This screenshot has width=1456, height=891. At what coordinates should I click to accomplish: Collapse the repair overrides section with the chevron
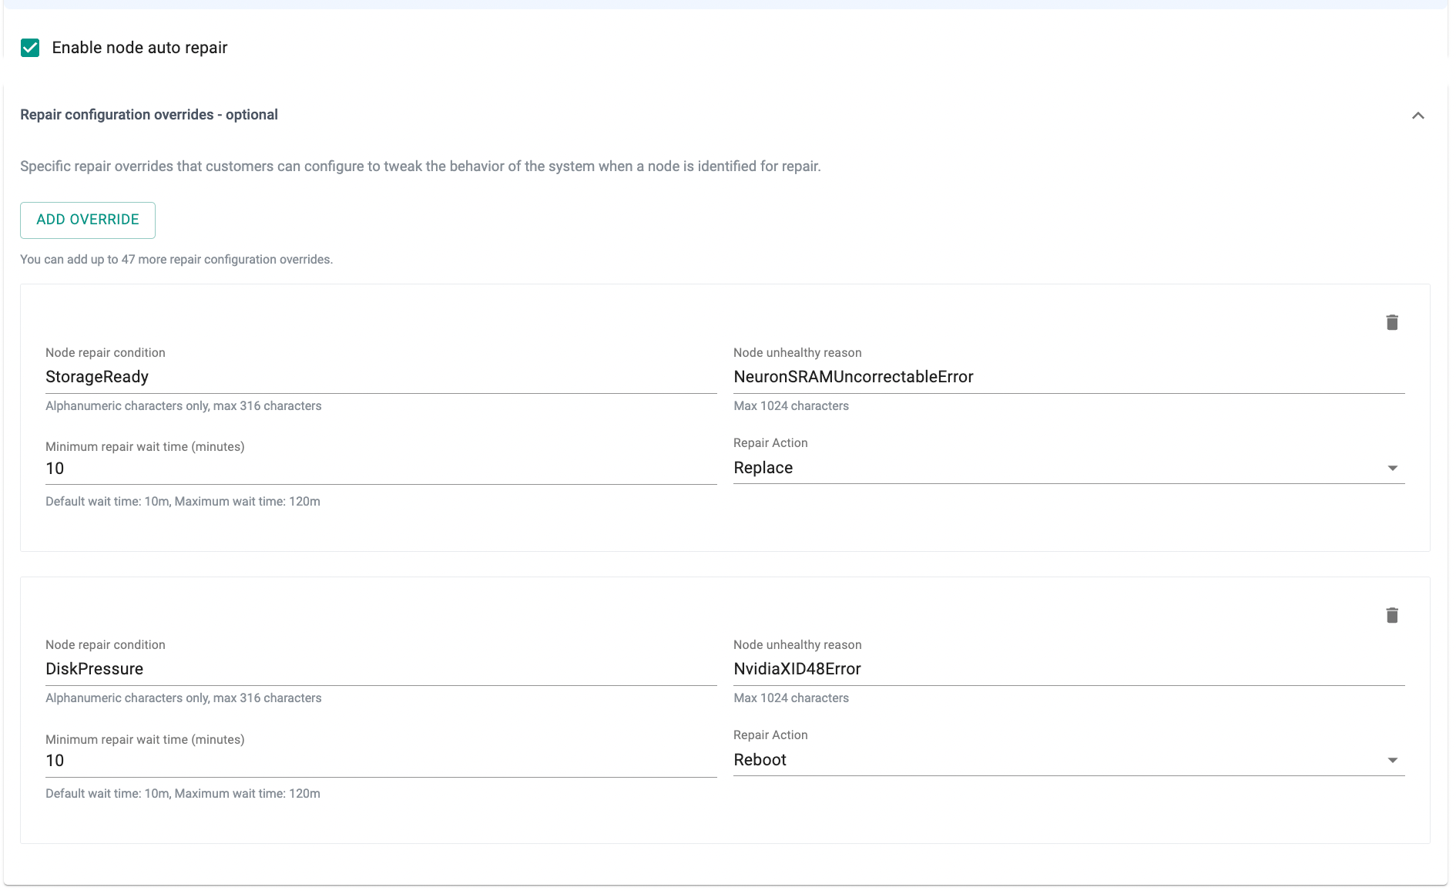point(1417,116)
